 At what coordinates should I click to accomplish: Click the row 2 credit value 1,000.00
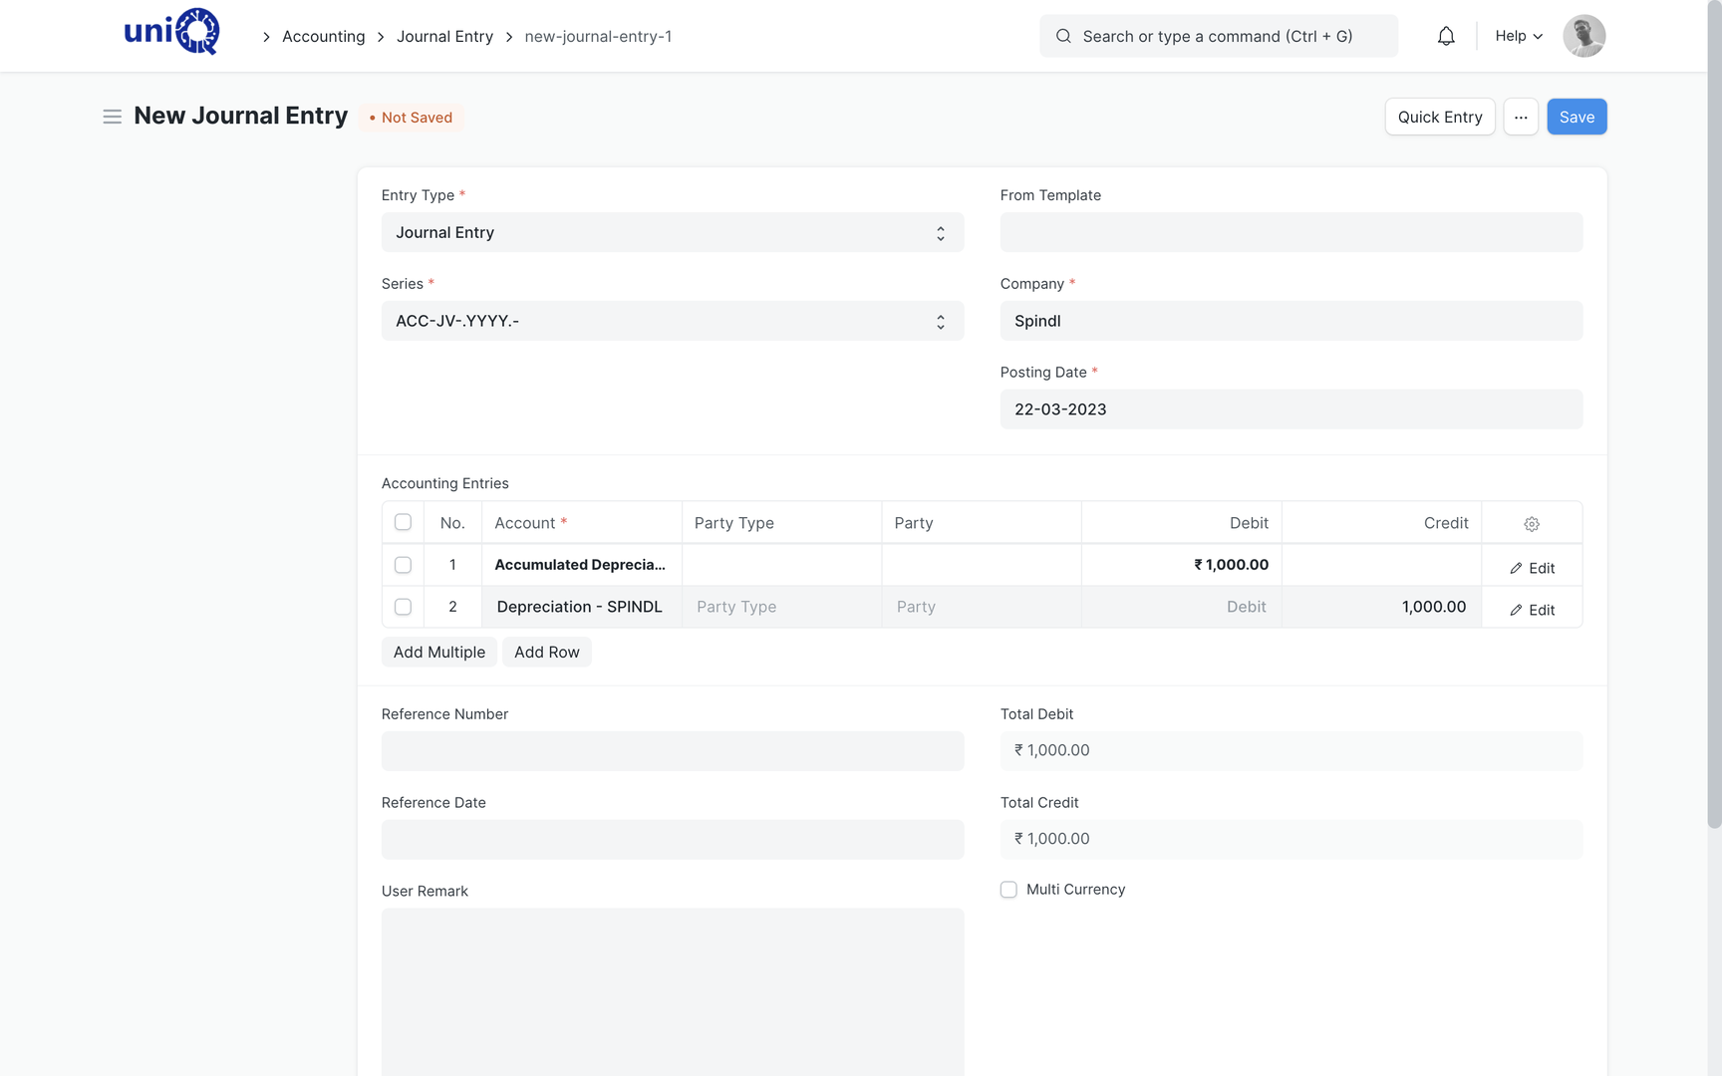1433,607
